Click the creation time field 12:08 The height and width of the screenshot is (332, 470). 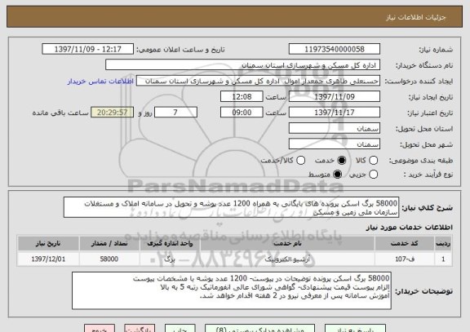(242, 97)
